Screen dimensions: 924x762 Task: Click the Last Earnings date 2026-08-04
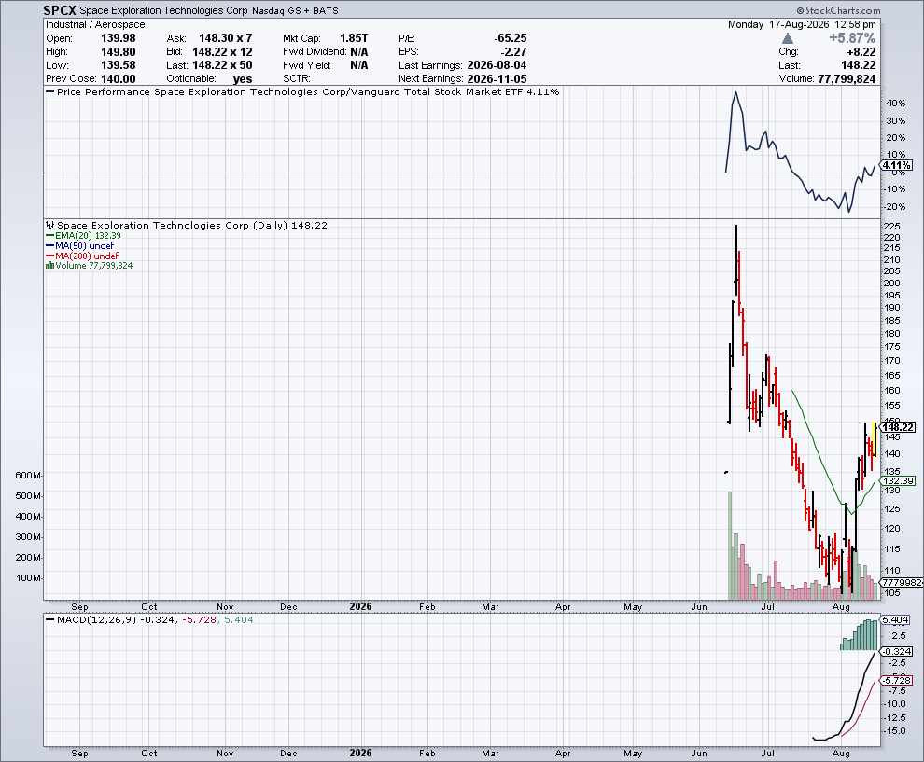point(497,65)
